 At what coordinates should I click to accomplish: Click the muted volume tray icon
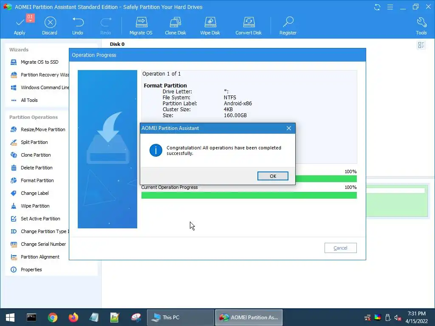point(398,318)
